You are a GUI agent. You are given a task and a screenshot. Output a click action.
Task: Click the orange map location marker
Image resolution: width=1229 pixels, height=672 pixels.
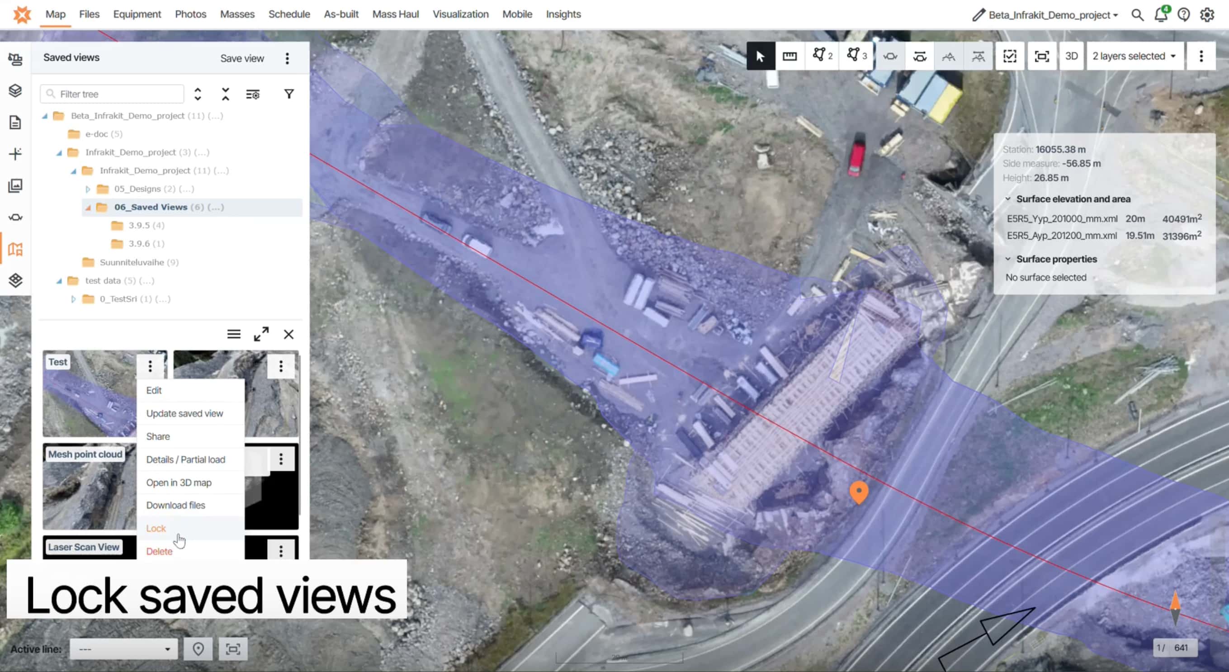[x=859, y=492]
